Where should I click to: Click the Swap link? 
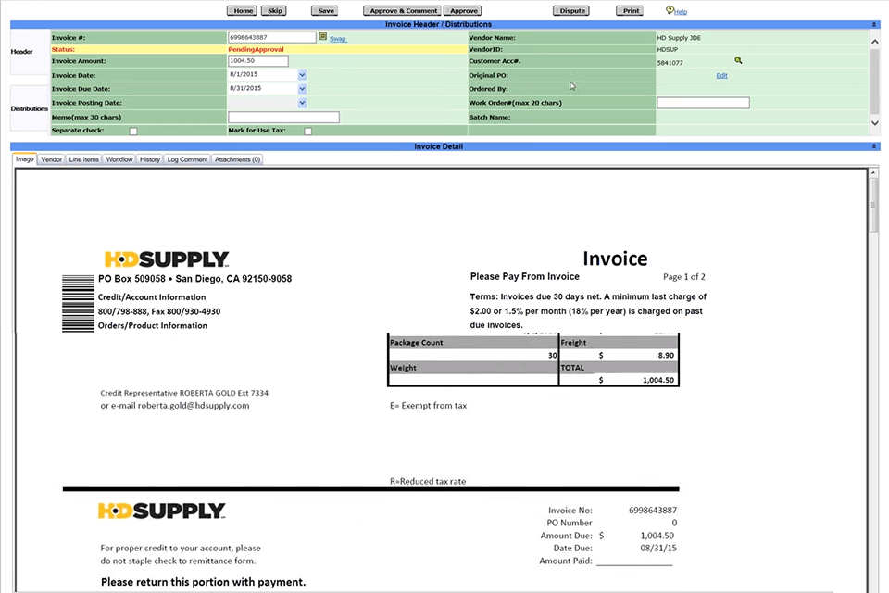tap(337, 39)
